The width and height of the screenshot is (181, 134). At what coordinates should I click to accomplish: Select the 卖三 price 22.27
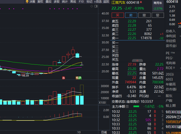132,30
